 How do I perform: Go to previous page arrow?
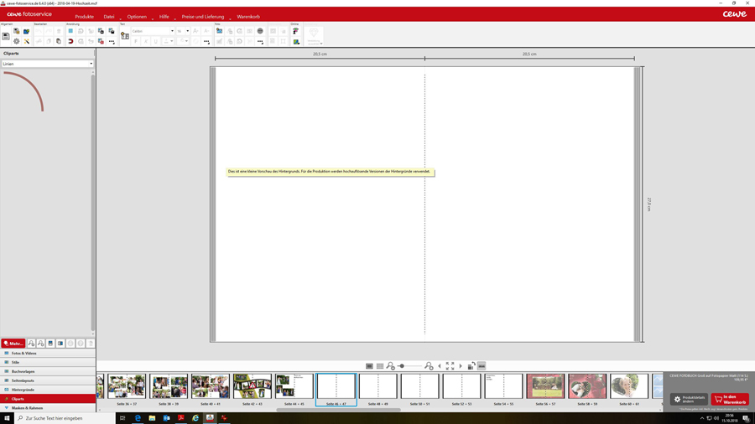pos(440,366)
